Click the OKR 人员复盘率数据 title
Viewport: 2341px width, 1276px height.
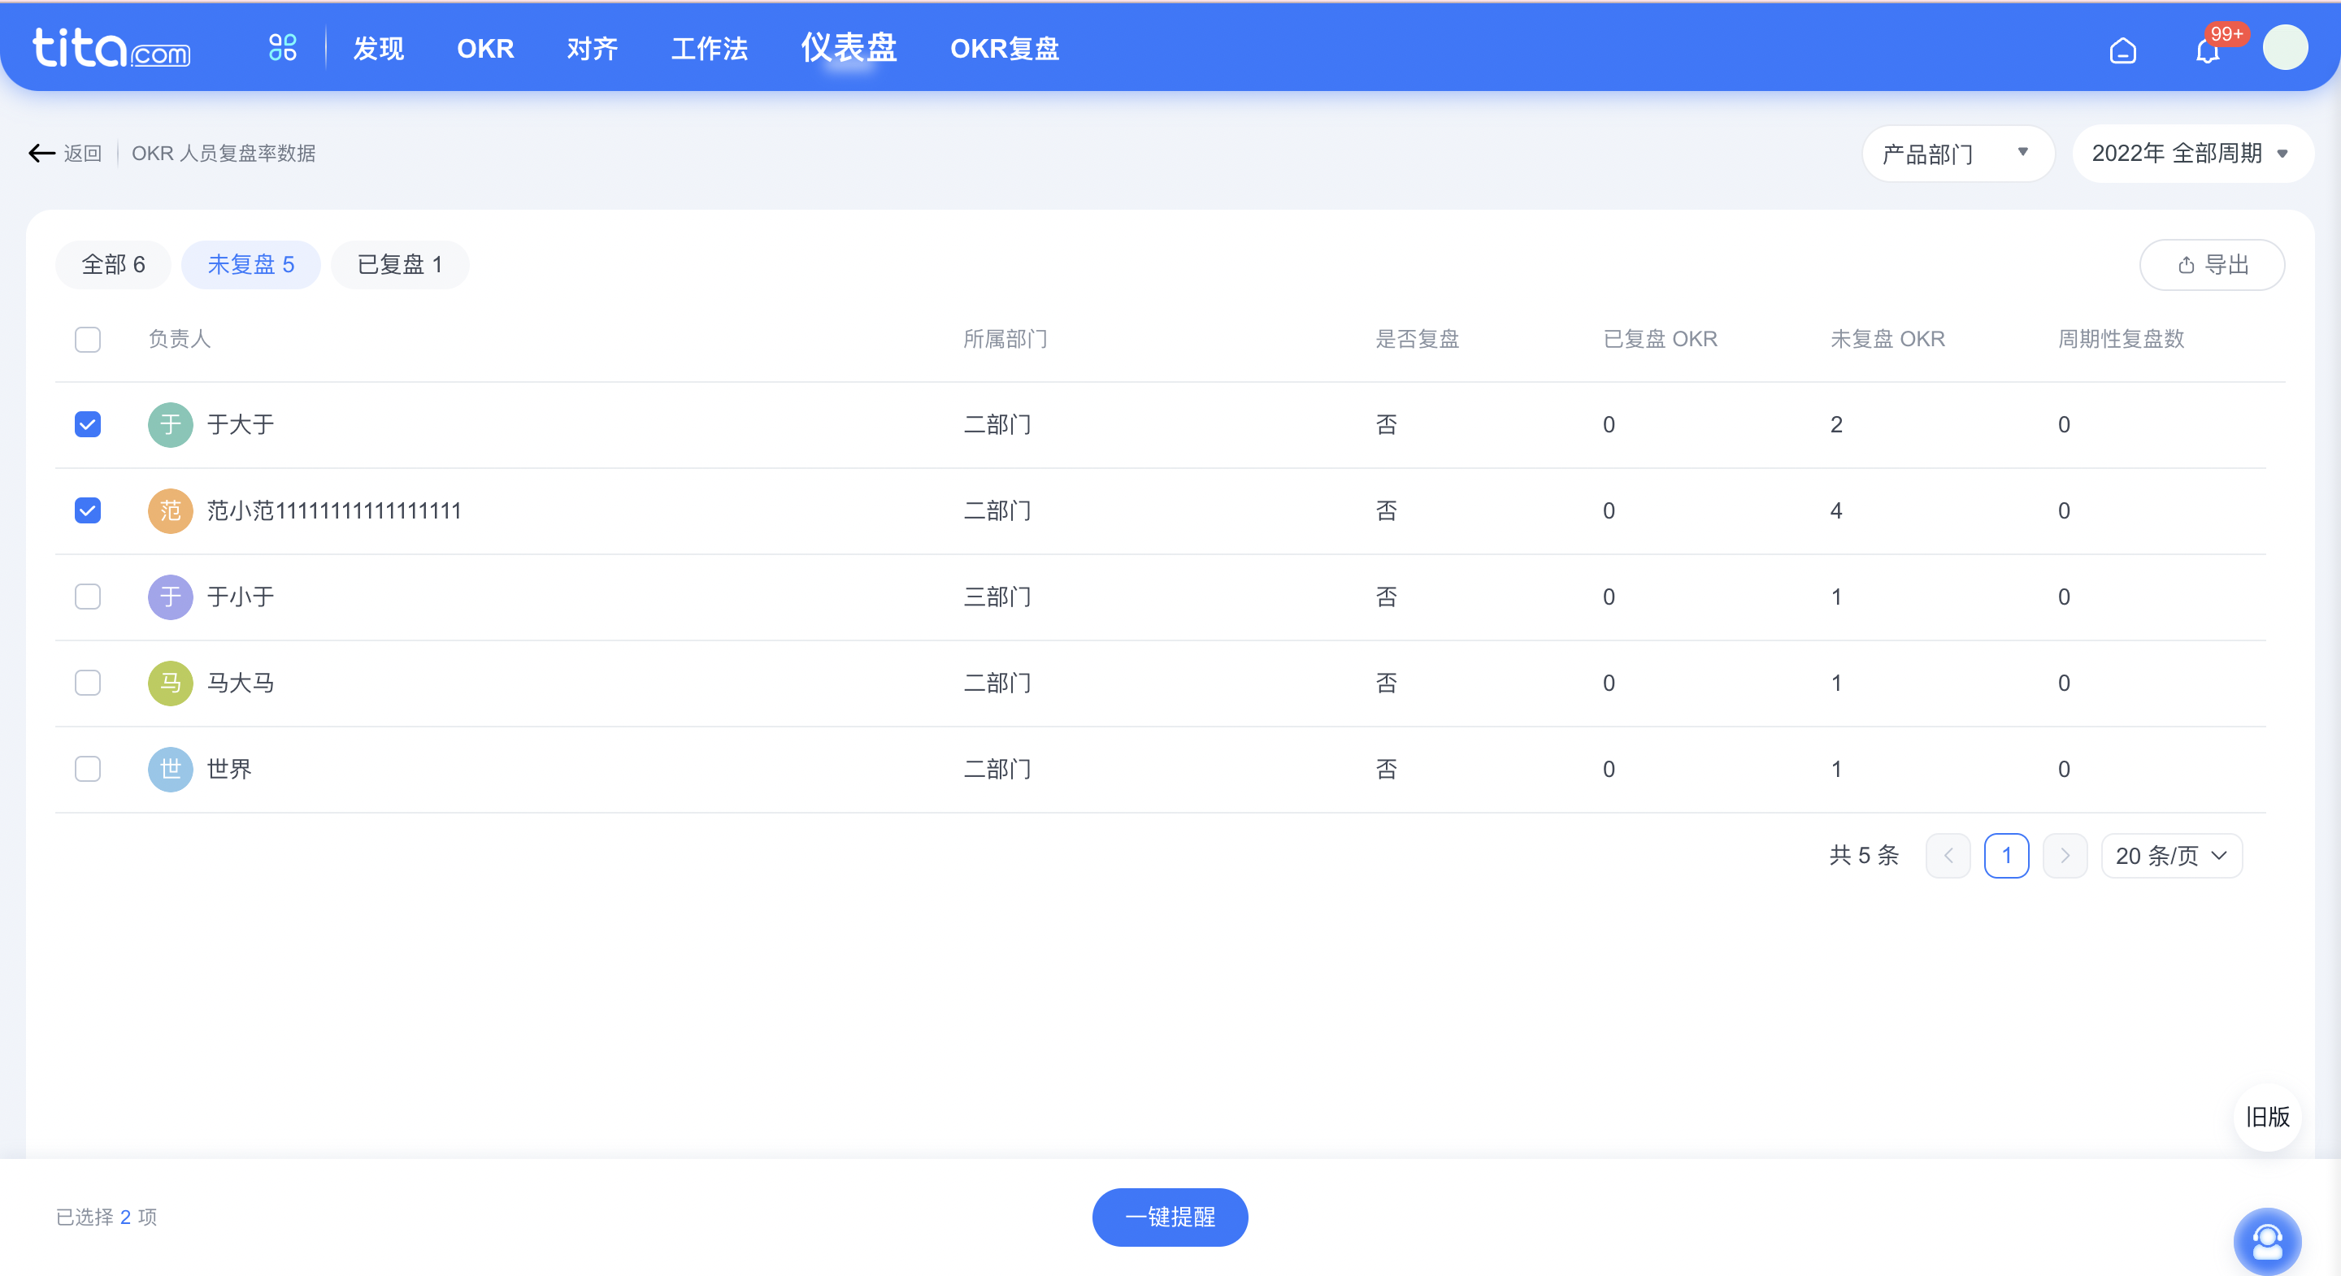tap(224, 153)
